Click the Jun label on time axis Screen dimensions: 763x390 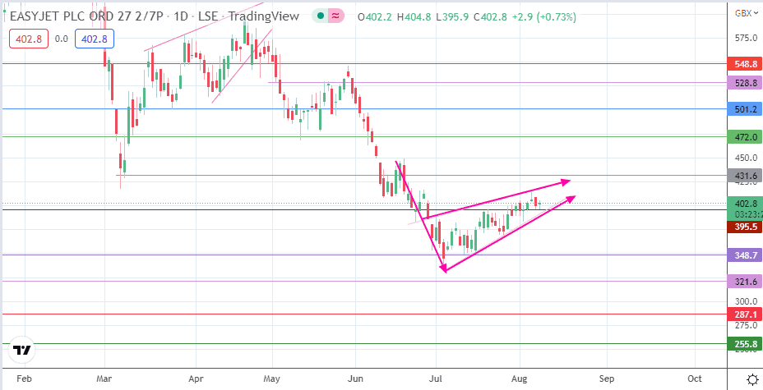356,379
